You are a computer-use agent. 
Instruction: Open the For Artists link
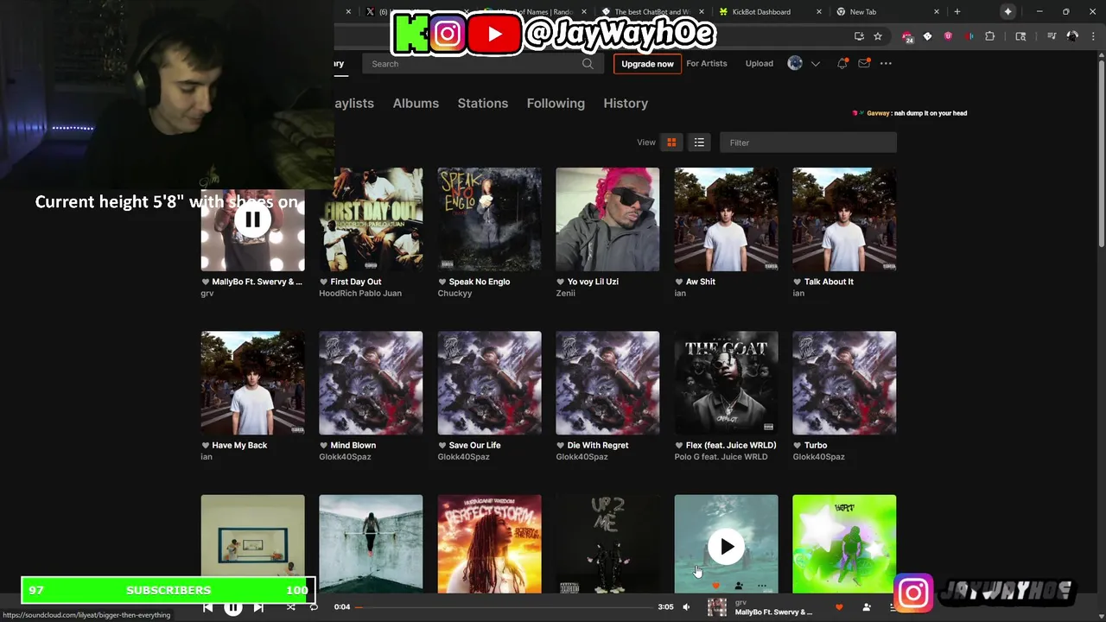[x=707, y=63]
